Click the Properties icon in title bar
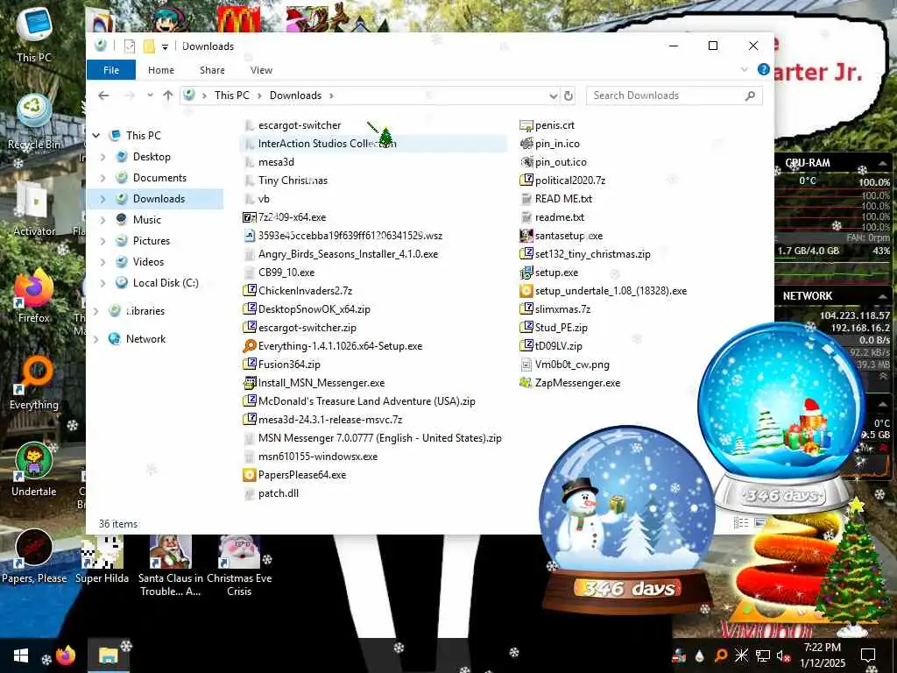897x673 pixels. click(x=130, y=46)
